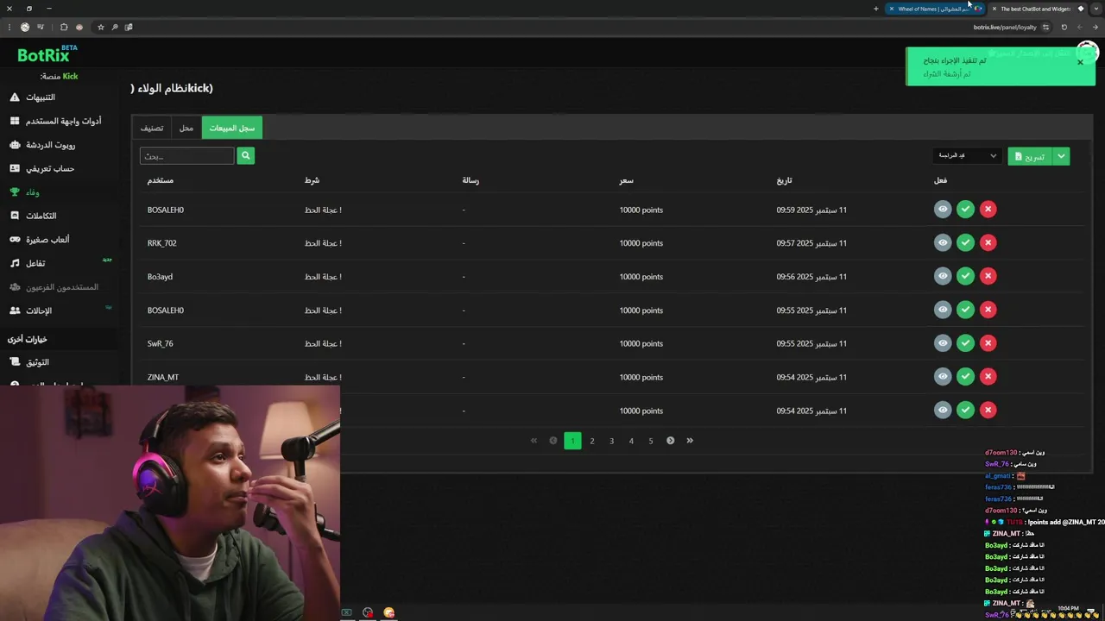Click the تاريخ column header
The width and height of the screenshot is (1105, 621).
click(784, 180)
